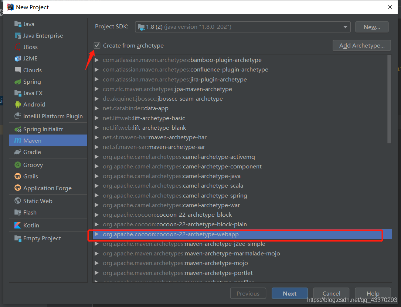Select camel-archetype-java row

pyautogui.click(x=242, y=176)
